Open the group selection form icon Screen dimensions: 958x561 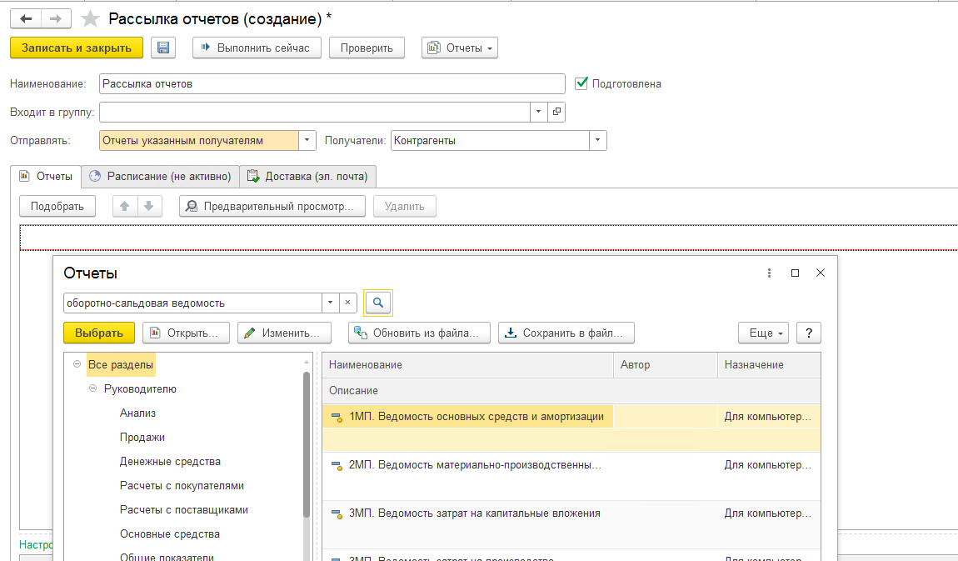556,112
